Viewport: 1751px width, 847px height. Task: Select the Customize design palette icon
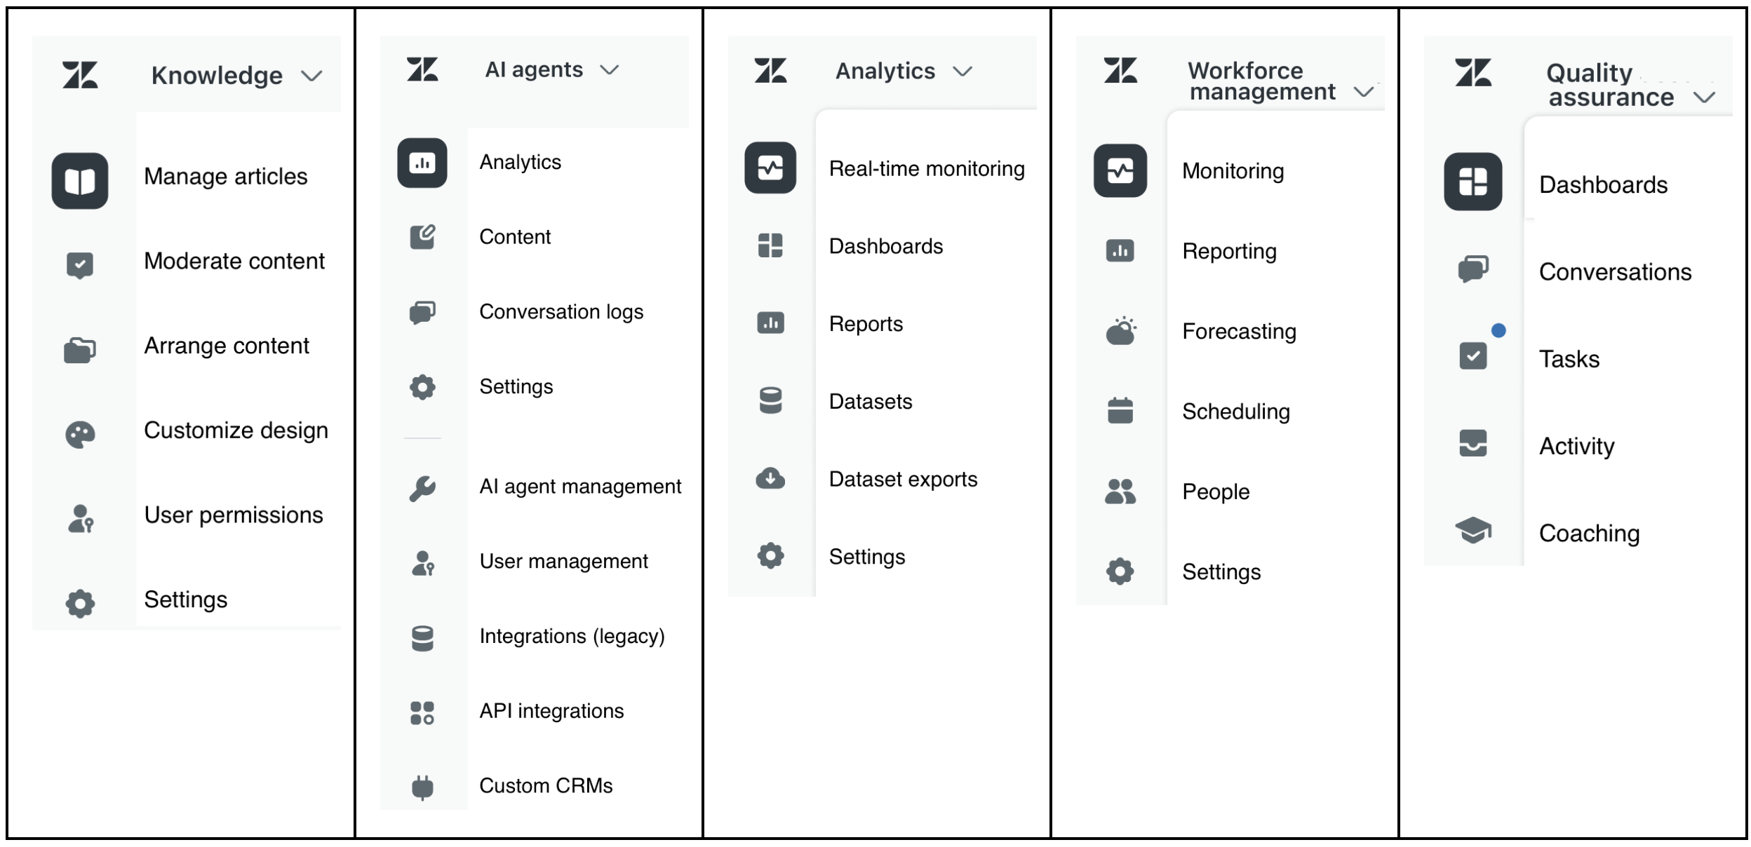pyautogui.click(x=80, y=435)
